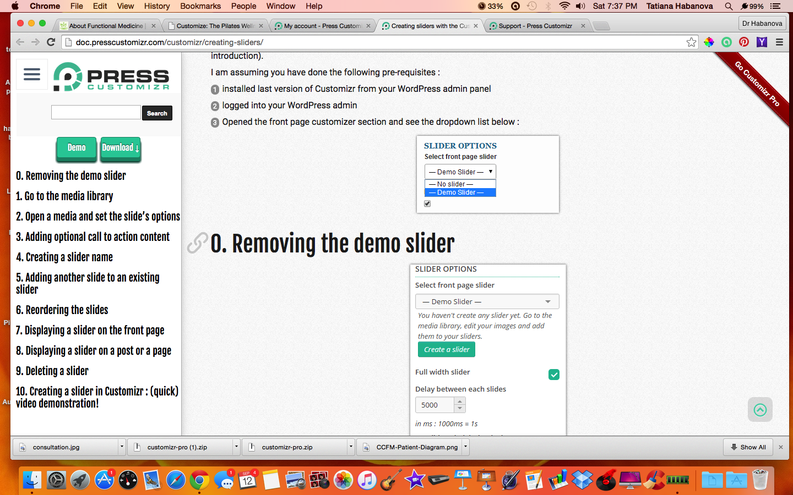Expand the Demo Slider dropdown under Select front page slider
Screen dimensions: 793x495
[487, 301]
